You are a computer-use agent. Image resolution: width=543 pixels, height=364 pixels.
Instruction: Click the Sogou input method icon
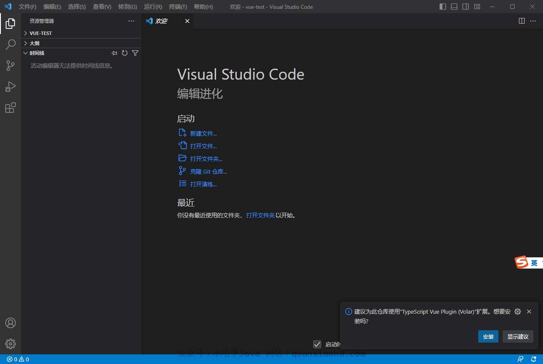[522, 262]
